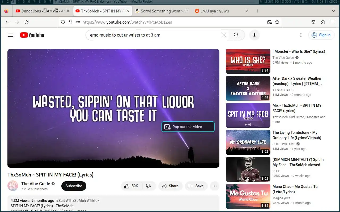Open the site permissions icon in the address bar
Viewport: 340px width, 212px height.
coord(78,22)
